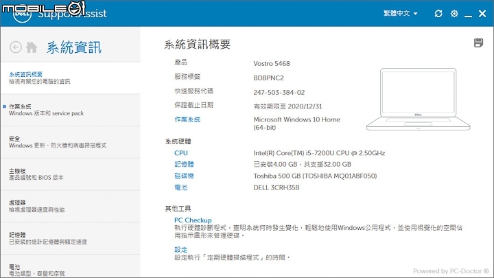Open the 設定 scheduling link
Image resolution: width=494 pixels, height=278 pixels.
(x=181, y=250)
